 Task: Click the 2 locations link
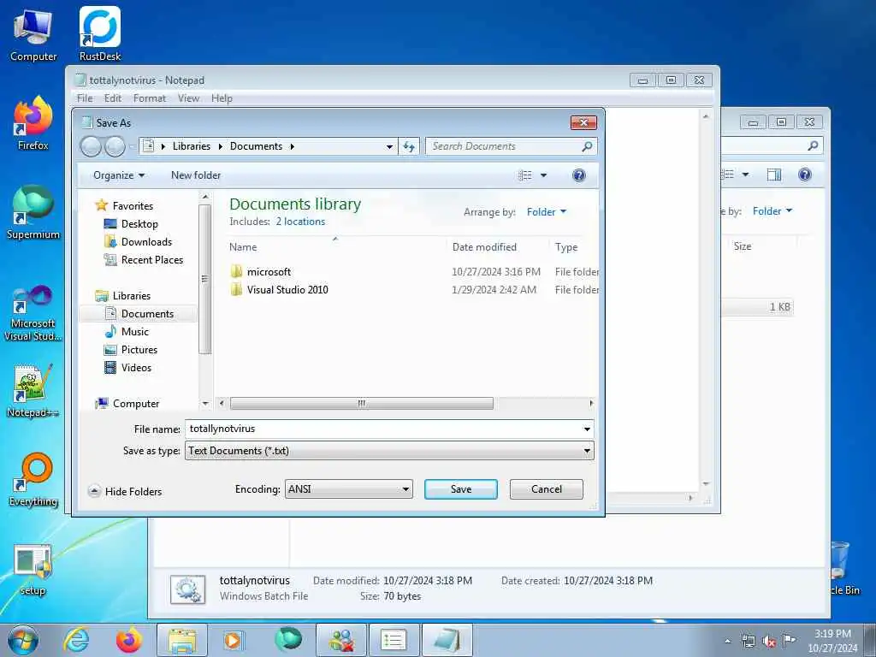(x=300, y=222)
